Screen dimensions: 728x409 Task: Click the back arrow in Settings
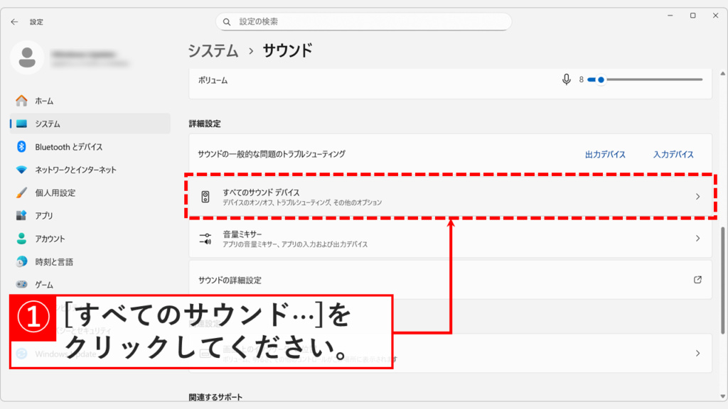click(14, 22)
